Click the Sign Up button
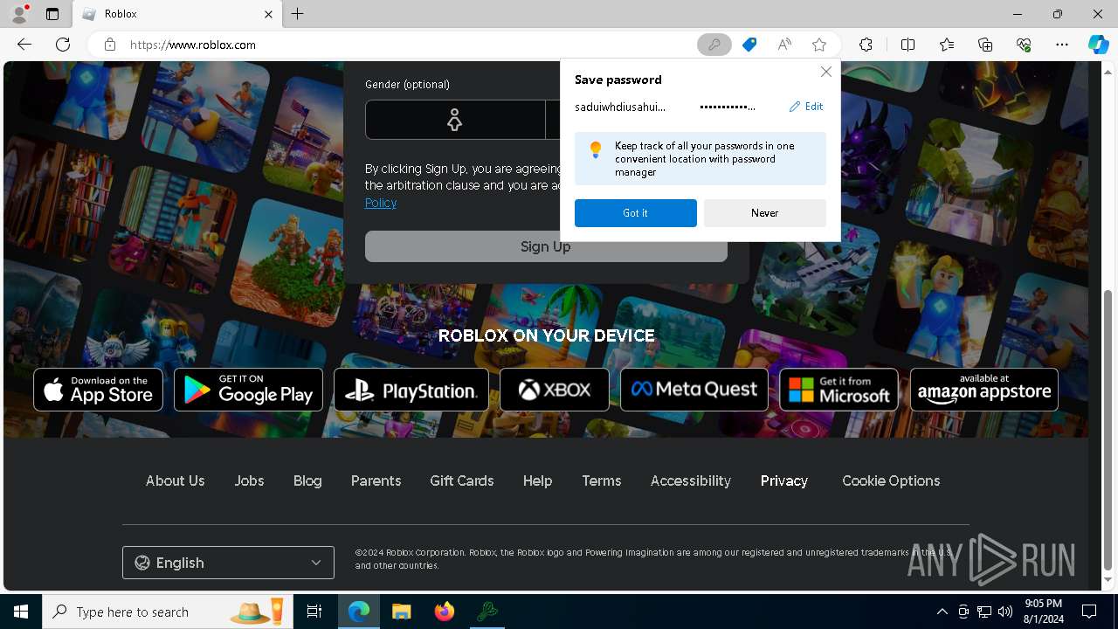This screenshot has width=1118, height=629. [546, 246]
